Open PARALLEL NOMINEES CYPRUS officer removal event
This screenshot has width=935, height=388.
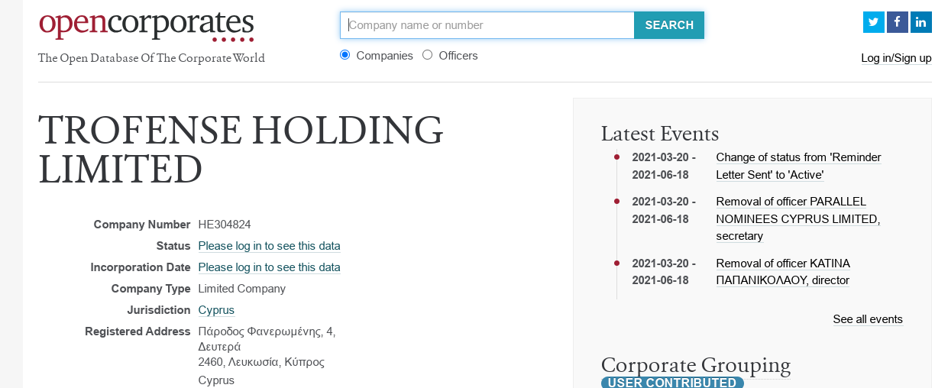click(x=797, y=218)
